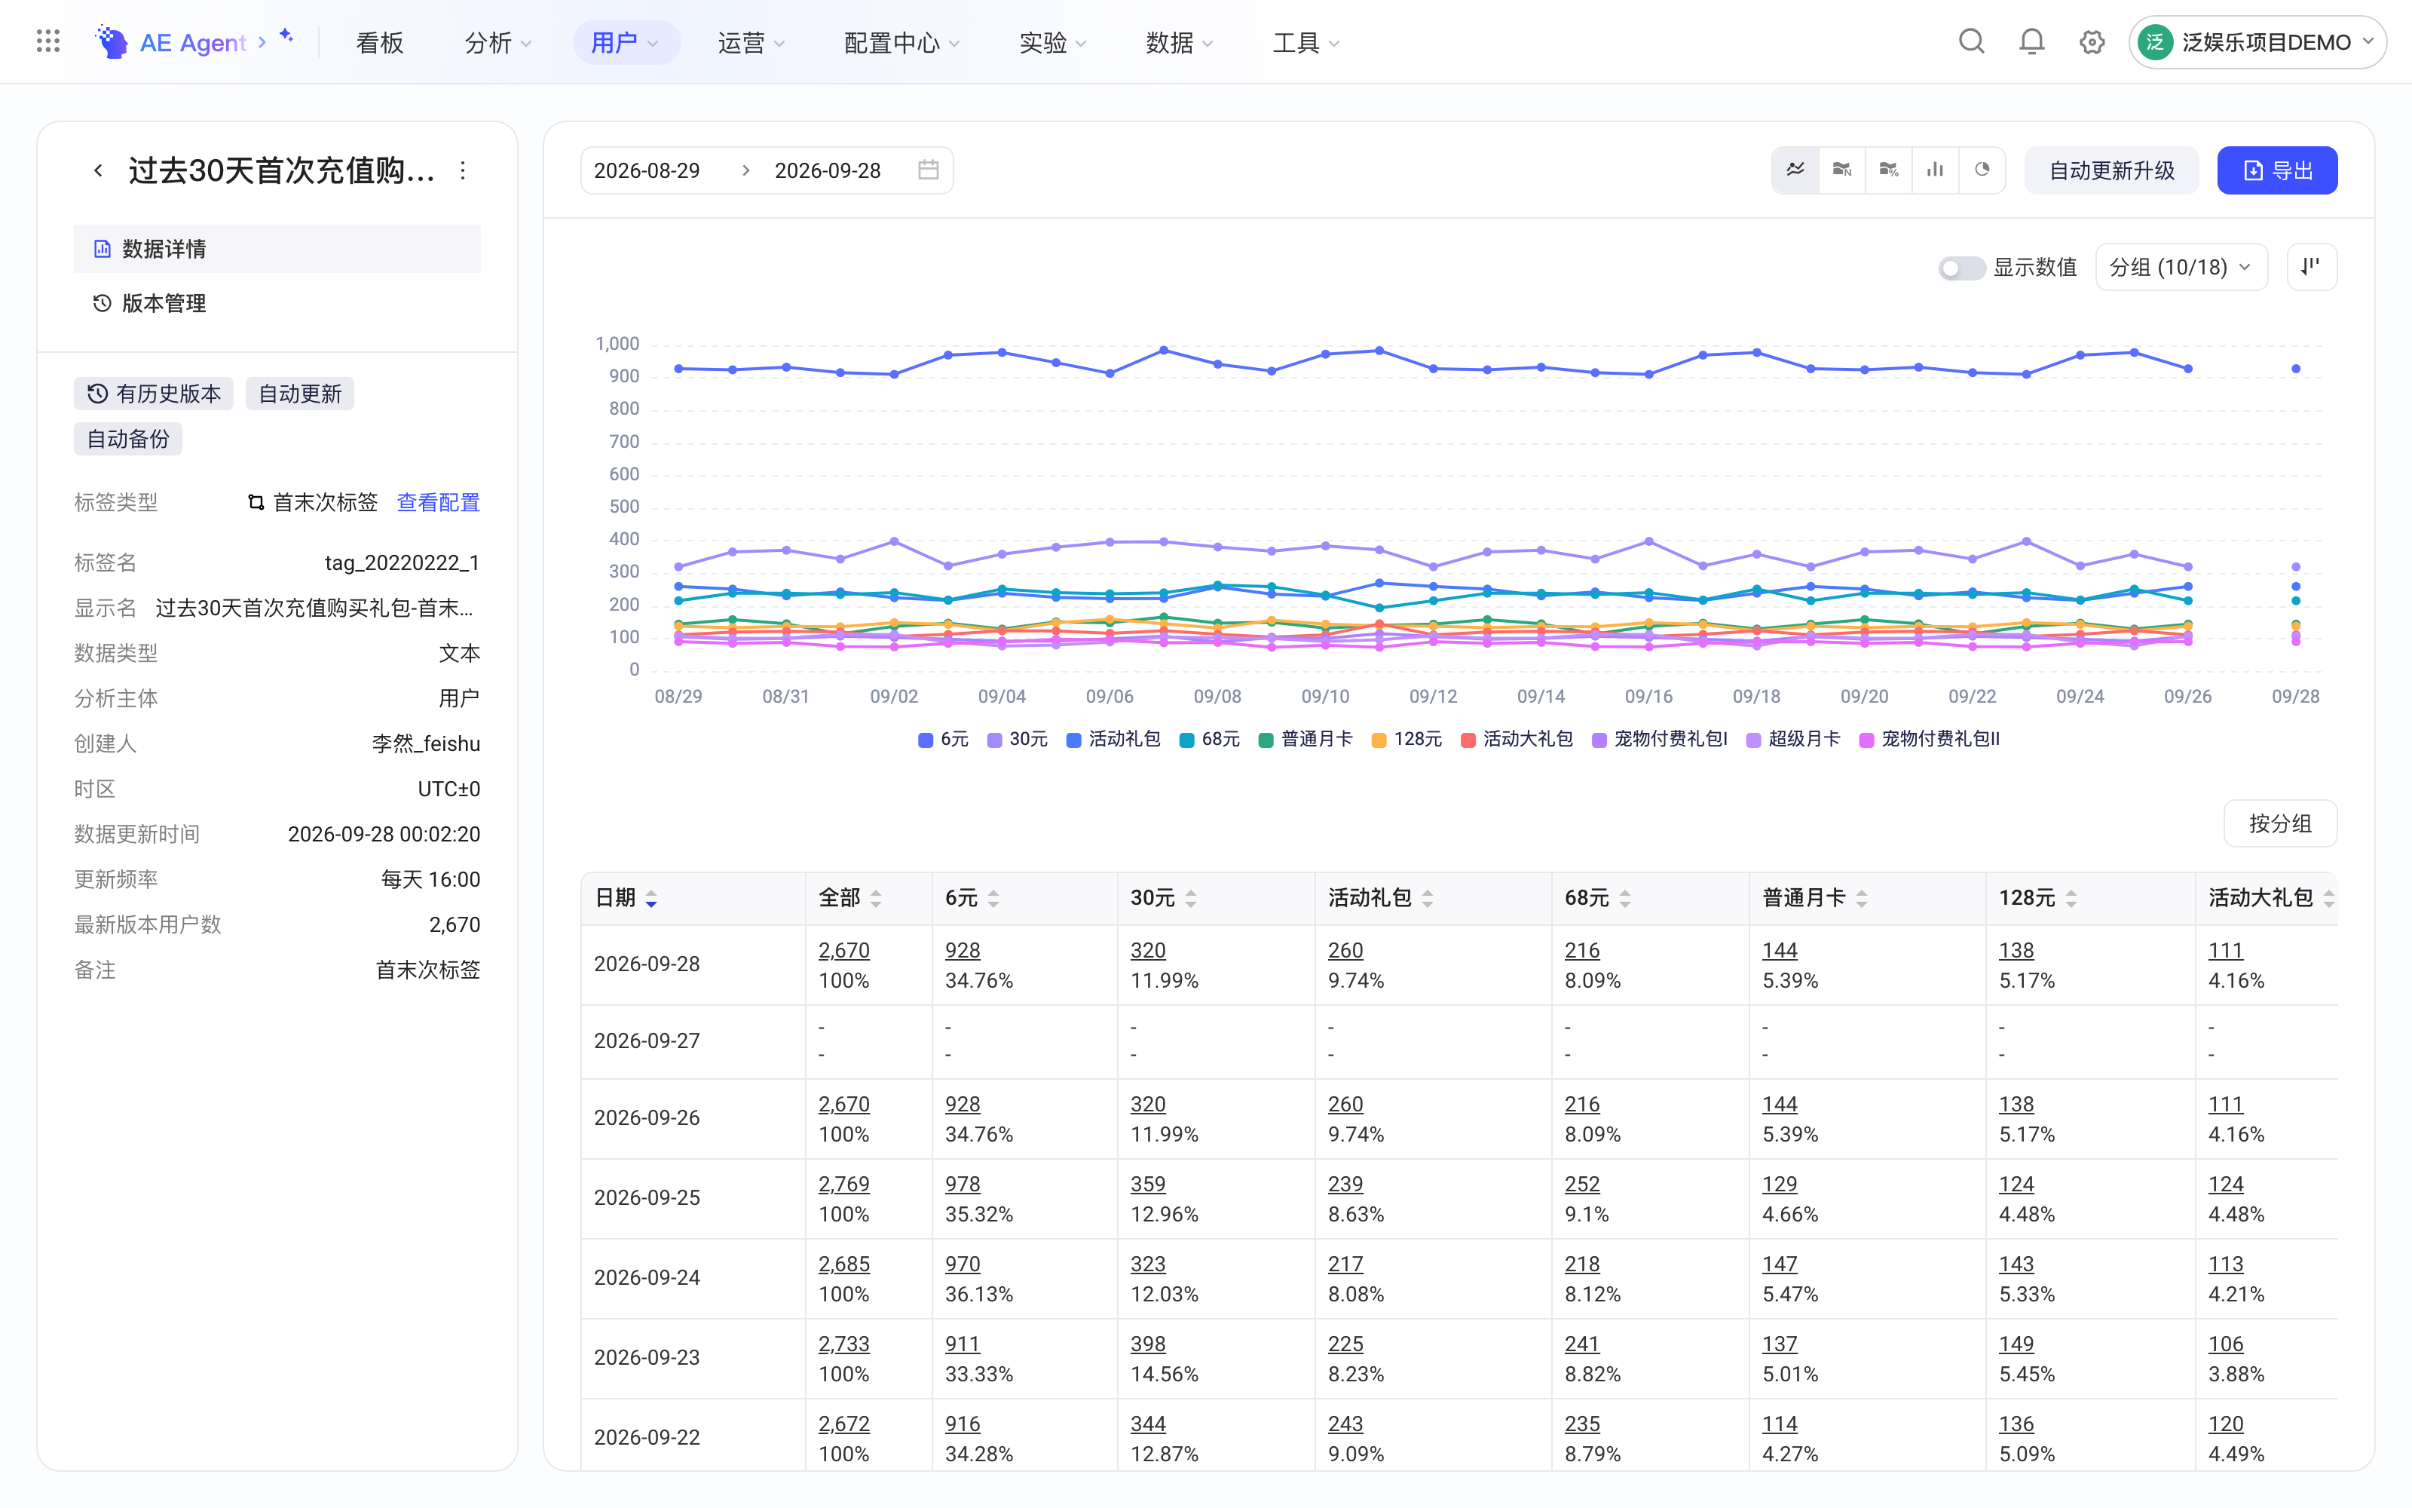Viewport: 2412px width, 1508px height.
Task: Toggle 6元 series in chart legend
Action: 943,739
